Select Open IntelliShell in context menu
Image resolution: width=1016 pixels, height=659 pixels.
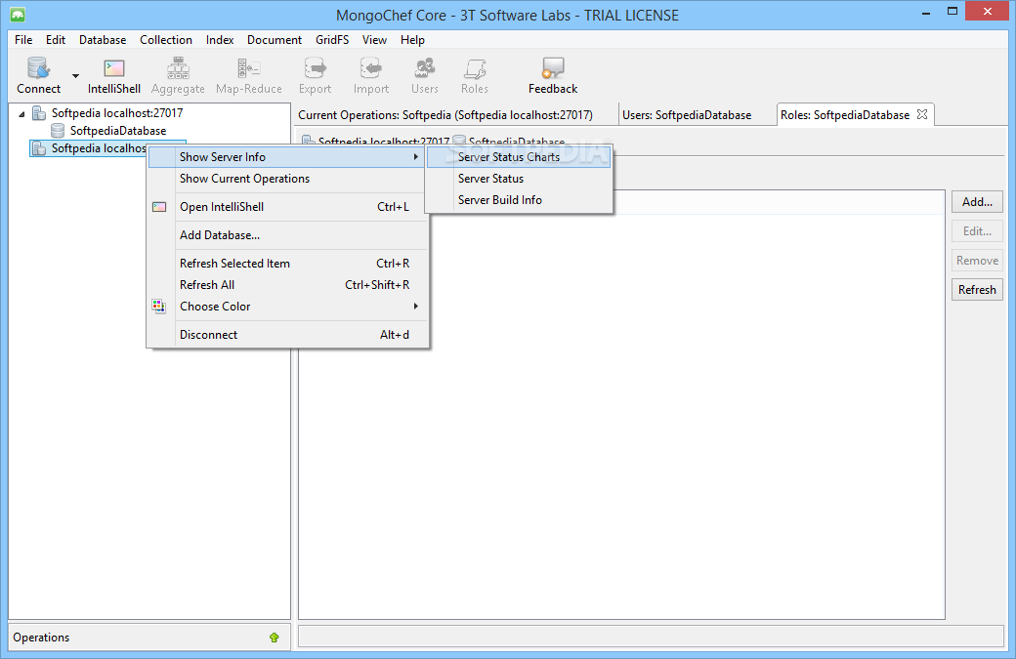(x=286, y=207)
